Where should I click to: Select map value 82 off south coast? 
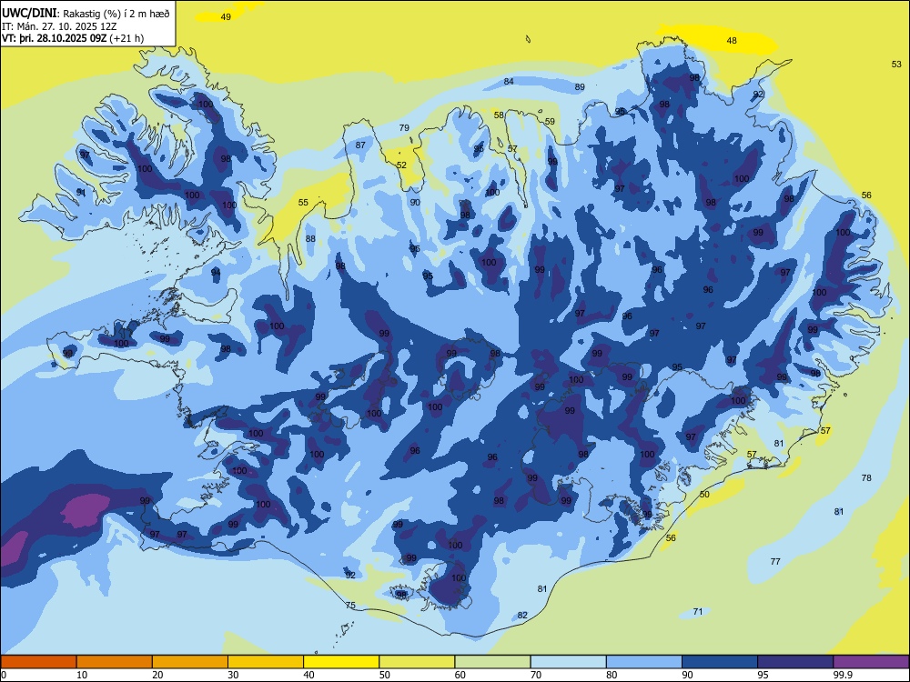pos(522,615)
